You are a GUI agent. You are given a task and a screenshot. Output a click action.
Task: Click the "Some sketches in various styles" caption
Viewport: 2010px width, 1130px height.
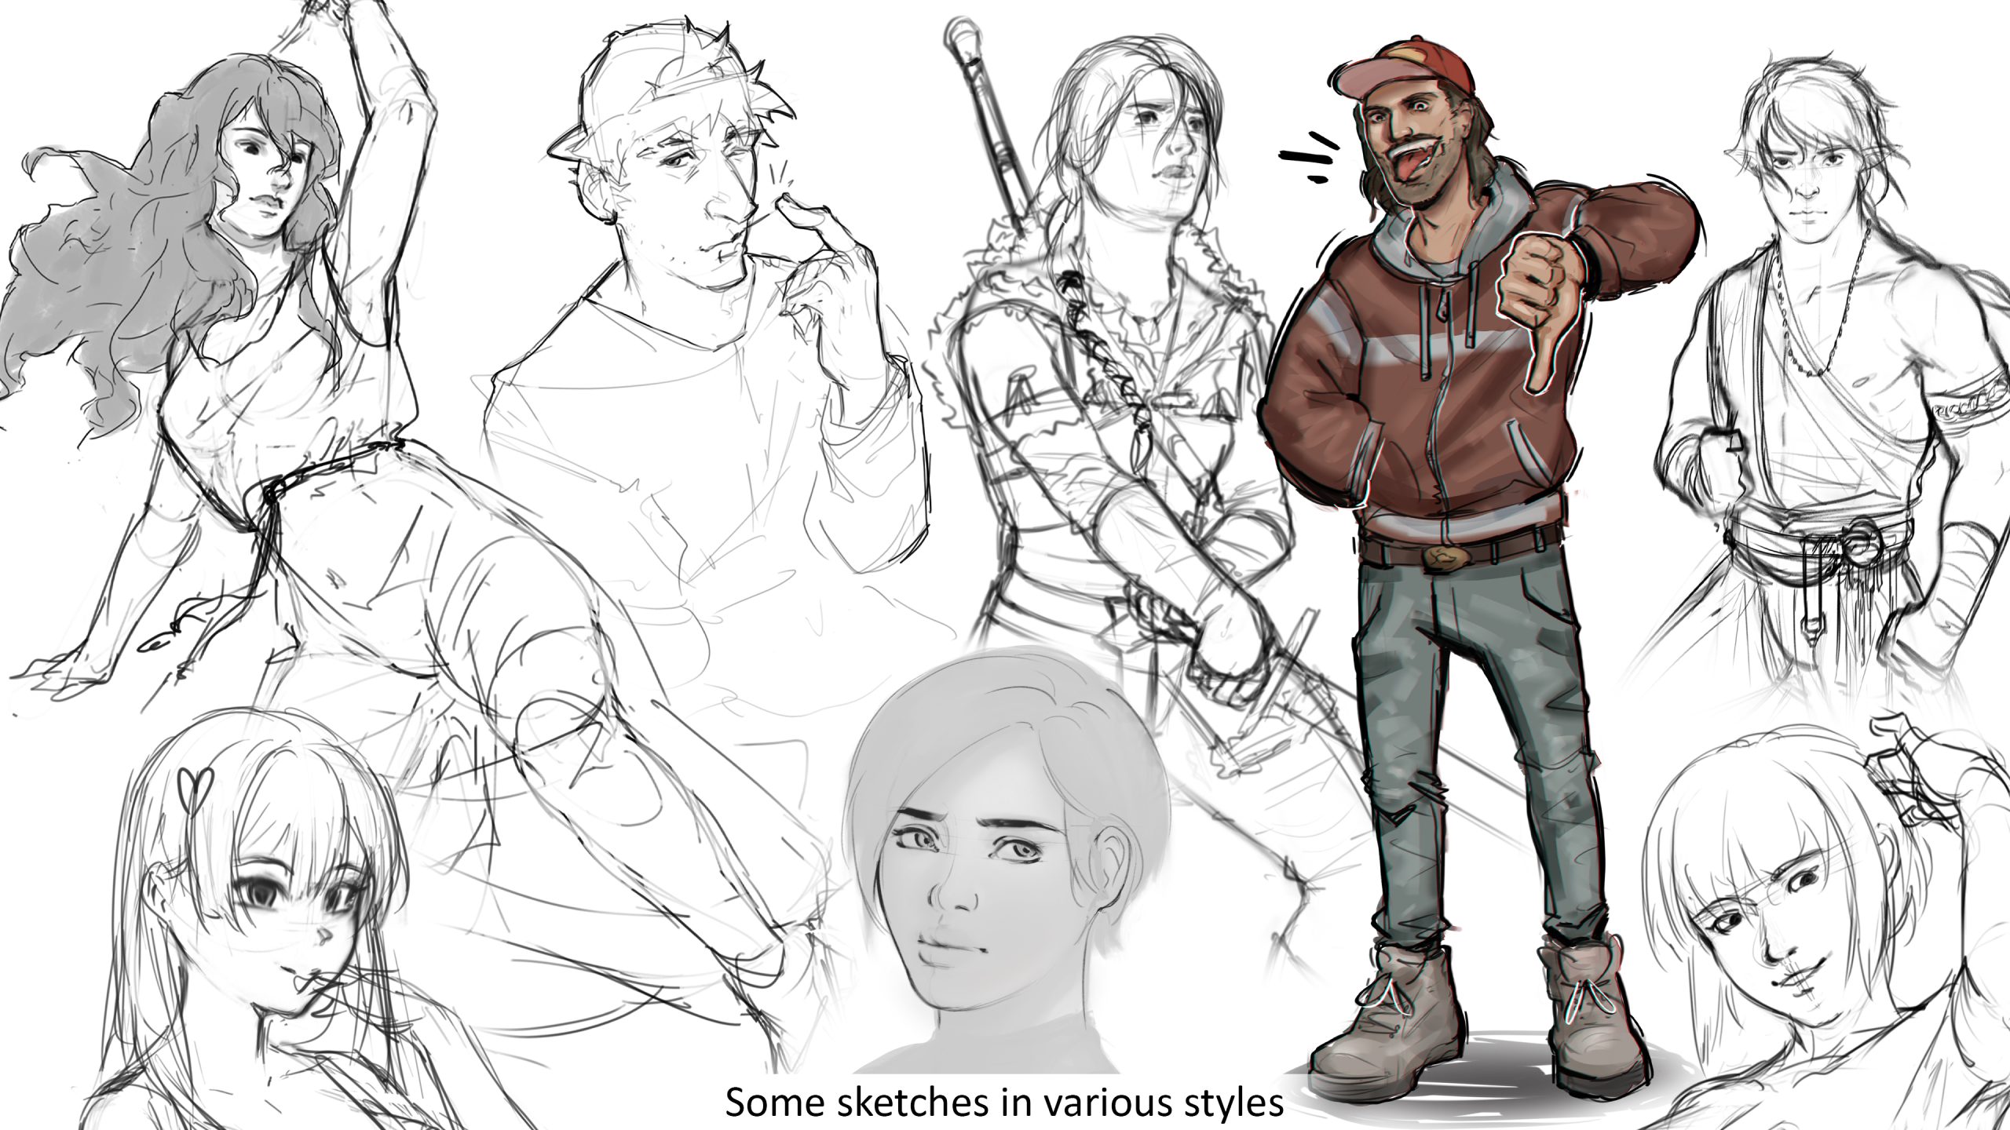1004,1103
